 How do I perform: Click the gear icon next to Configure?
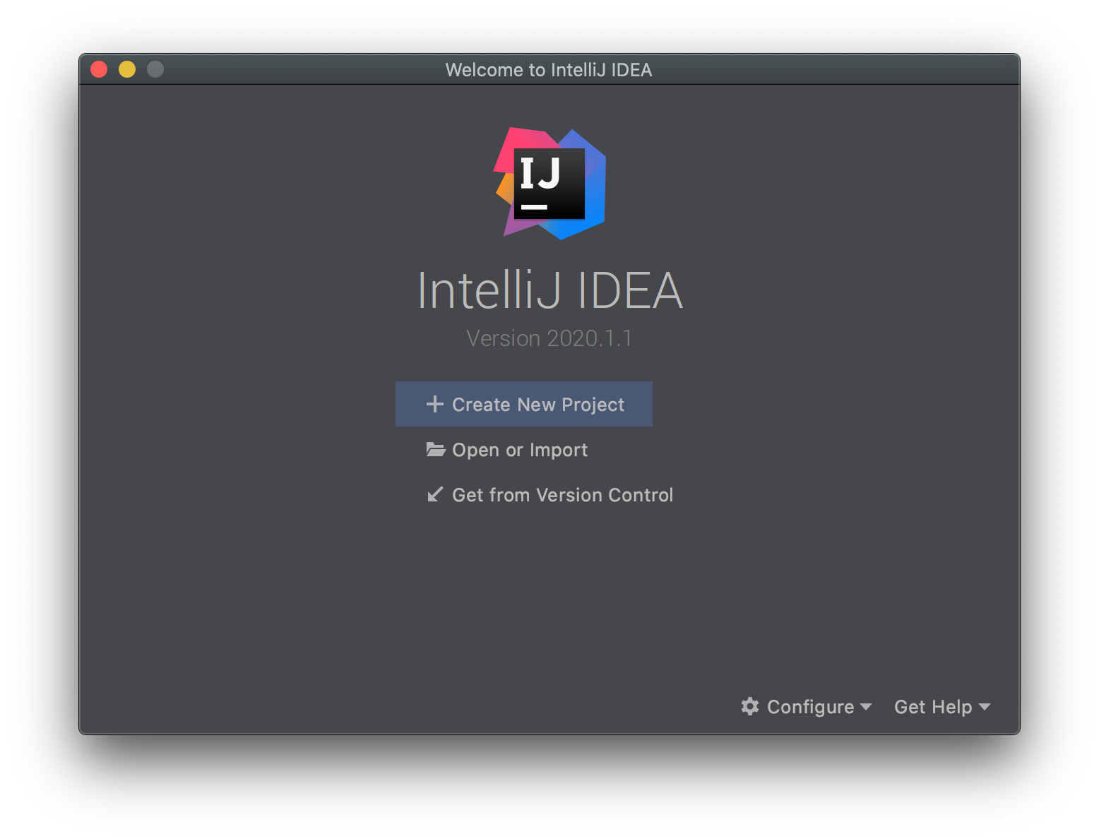tap(750, 706)
